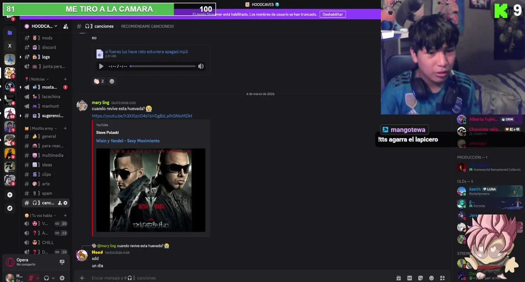The width and height of the screenshot is (525, 282).
Task: Toggle deafen with the headphones icon
Action: coord(46,278)
